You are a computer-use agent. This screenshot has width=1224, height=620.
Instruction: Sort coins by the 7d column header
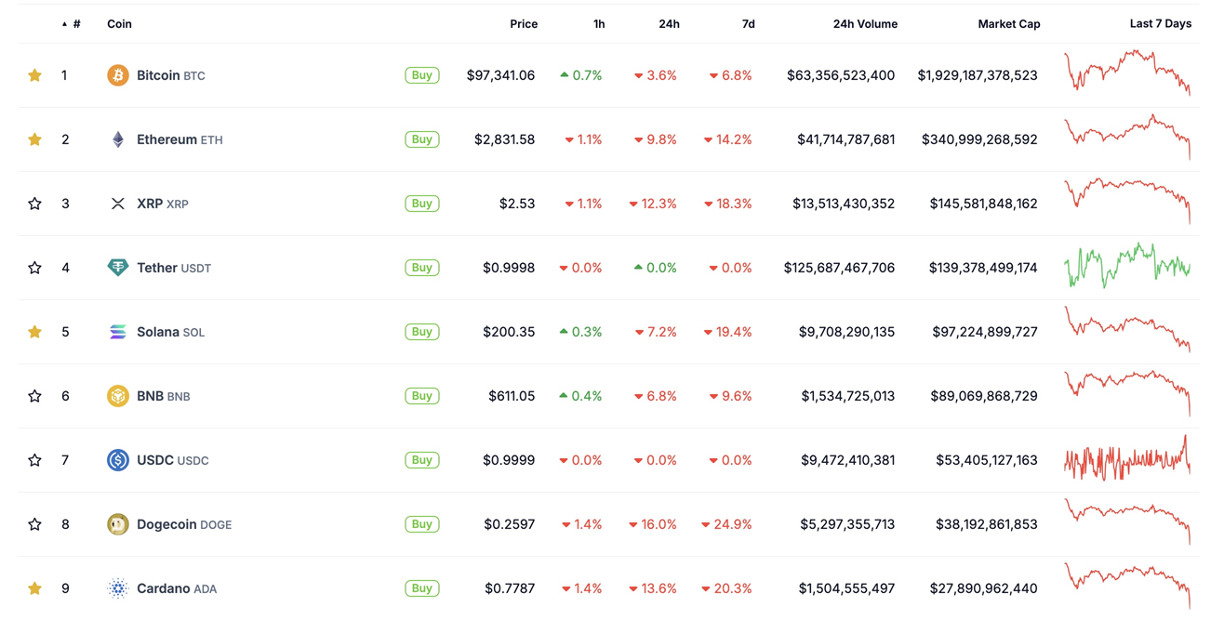(x=748, y=24)
